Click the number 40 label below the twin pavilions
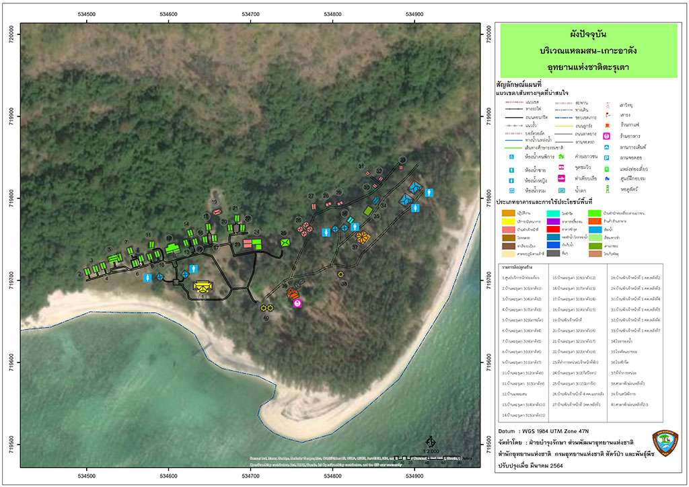The width and height of the screenshot is (689, 487). pyautogui.click(x=266, y=318)
